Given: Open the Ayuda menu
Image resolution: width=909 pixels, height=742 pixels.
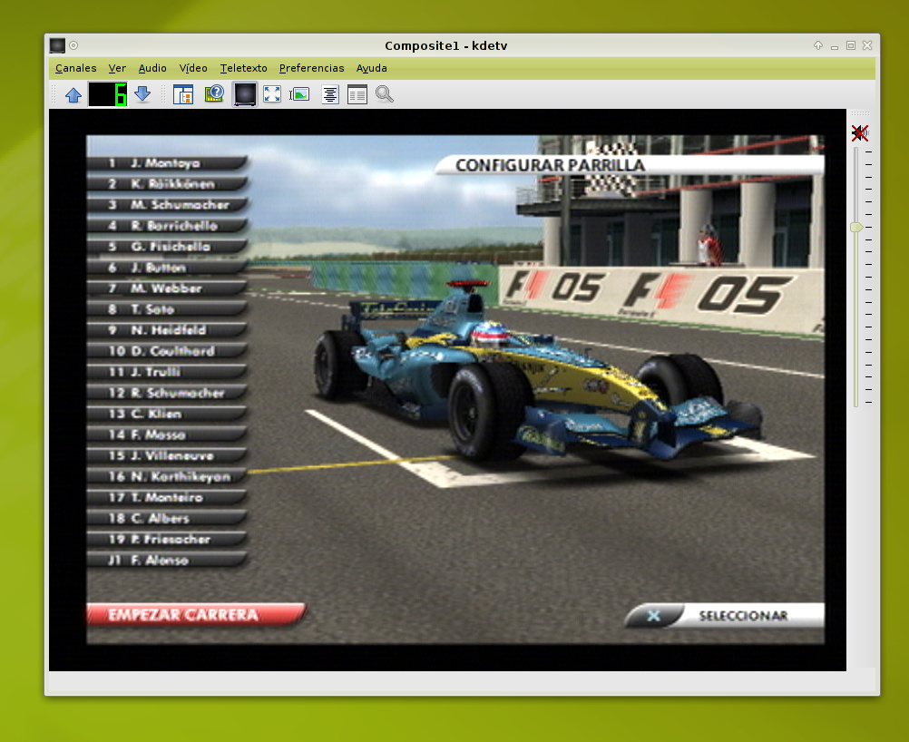Looking at the screenshot, I should 372,68.
